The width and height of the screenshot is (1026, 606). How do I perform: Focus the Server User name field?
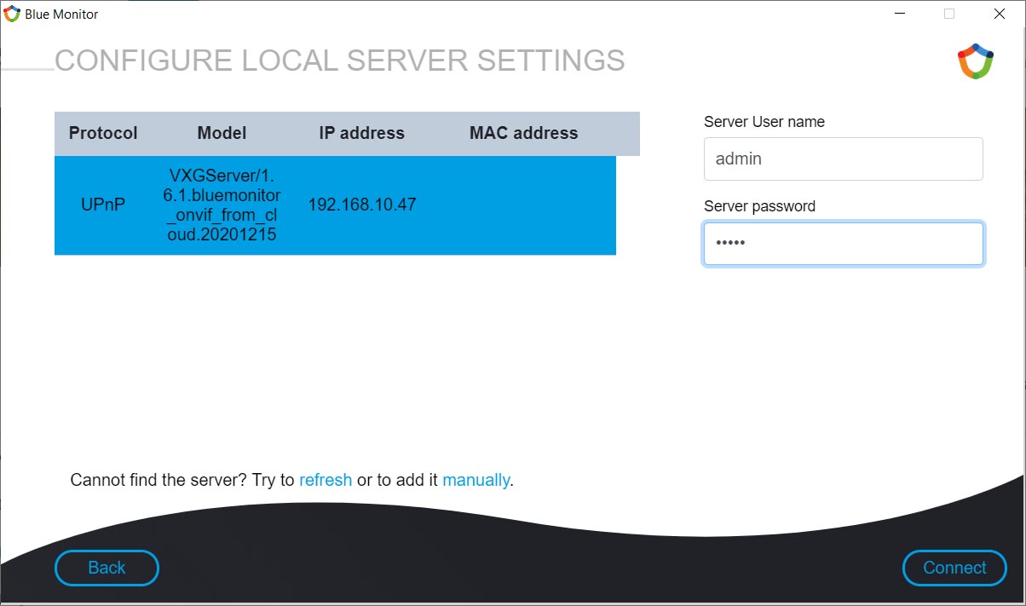click(x=843, y=159)
